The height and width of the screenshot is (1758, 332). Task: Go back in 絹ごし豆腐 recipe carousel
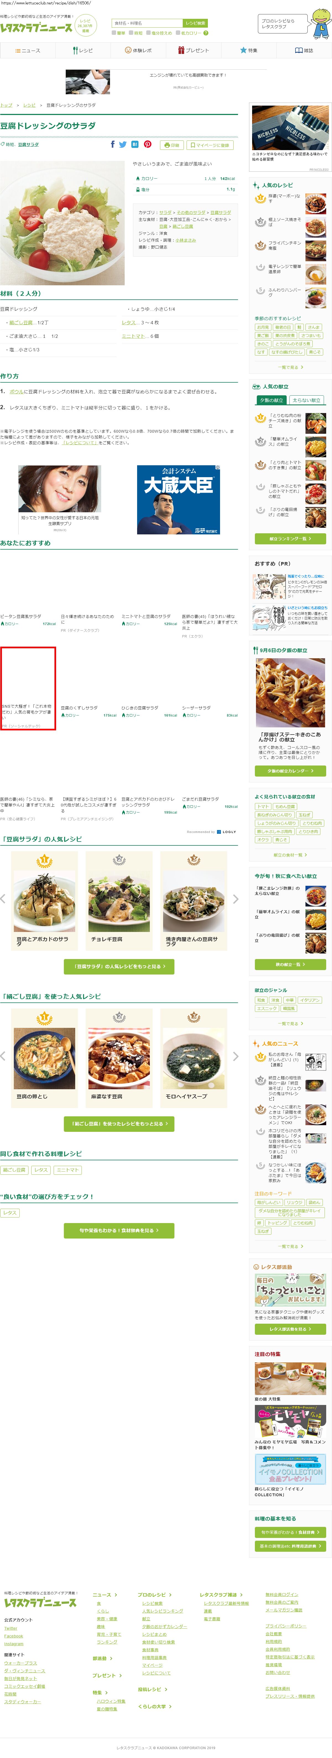[x=3, y=1056]
